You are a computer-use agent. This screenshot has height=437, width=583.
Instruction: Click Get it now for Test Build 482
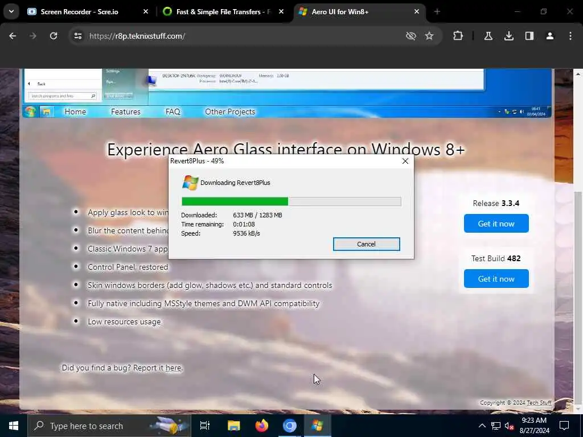click(x=496, y=279)
